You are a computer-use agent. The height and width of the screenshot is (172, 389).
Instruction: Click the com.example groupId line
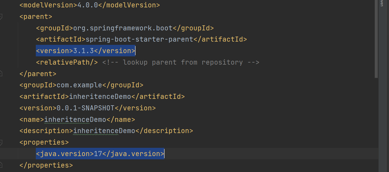(81, 85)
